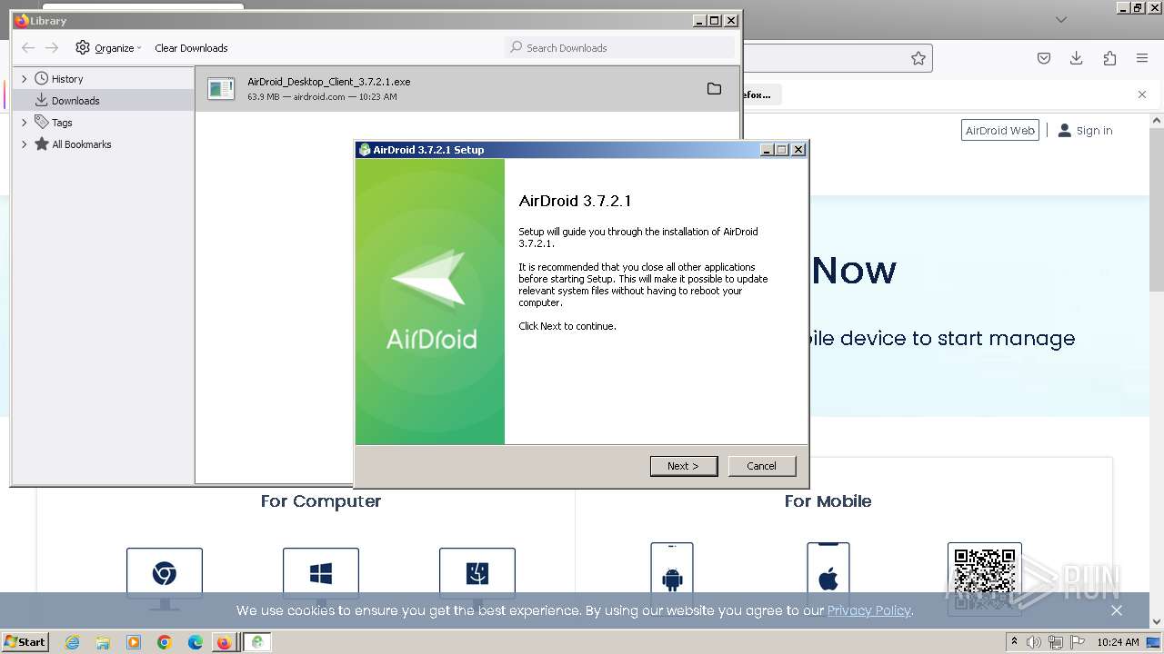Open the volume control in tray
1164x654 pixels.
(x=1035, y=642)
